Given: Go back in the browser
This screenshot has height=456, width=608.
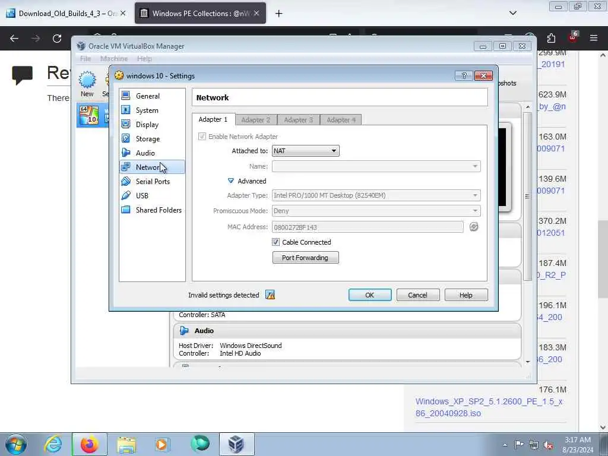Looking at the screenshot, I should point(14,39).
